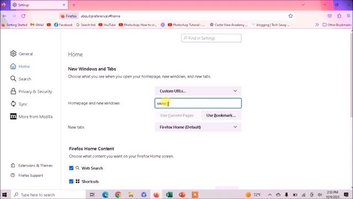
Task: Click the Firefox identity icon in address bar
Action: tap(69, 16)
